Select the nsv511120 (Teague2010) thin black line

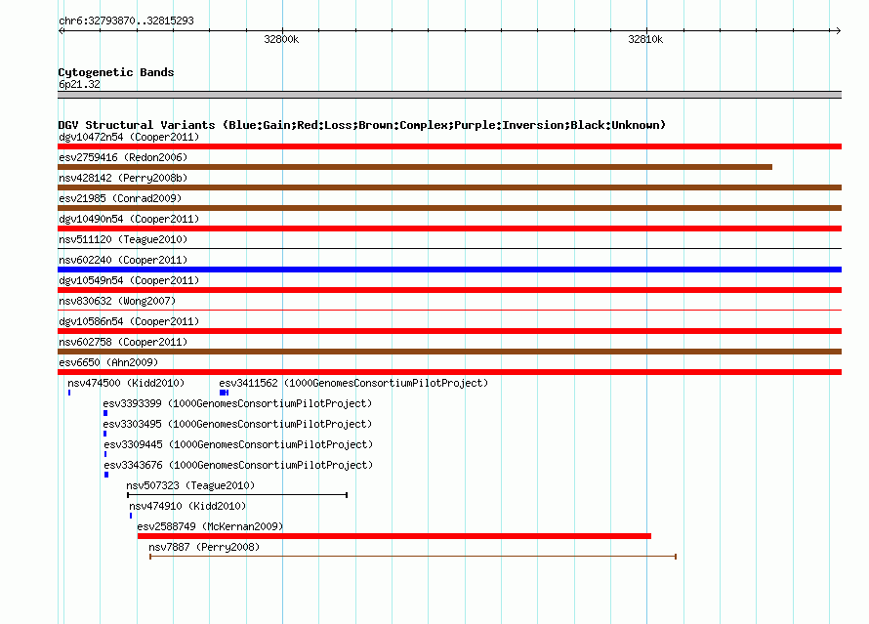449,249
